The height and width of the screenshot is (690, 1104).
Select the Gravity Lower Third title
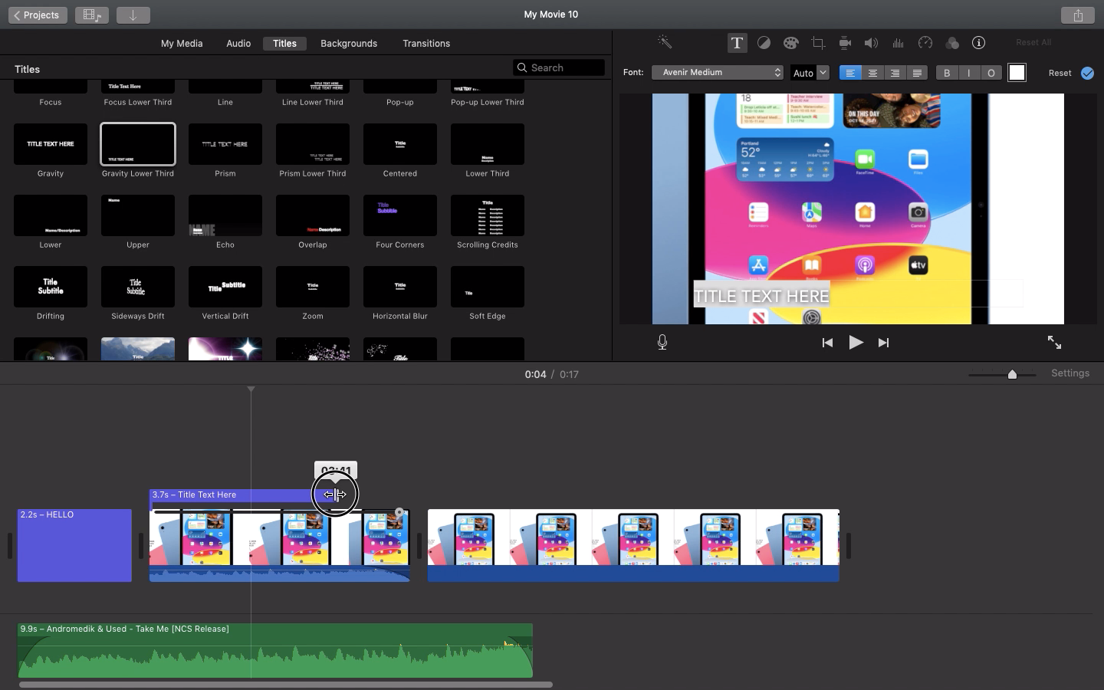[138, 143]
